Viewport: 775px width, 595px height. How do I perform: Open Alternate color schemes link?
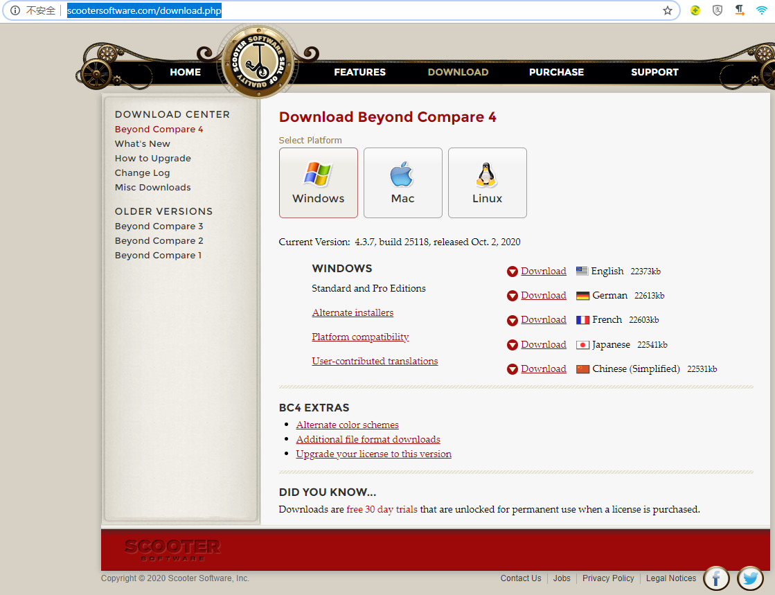pos(347,425)
